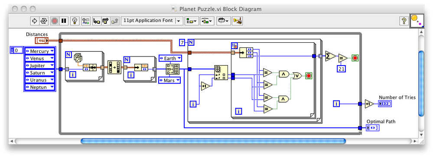Toggle Retain Wire Values button
The width and height of the screenshot is (433, 157).
[x=86, y=21]
